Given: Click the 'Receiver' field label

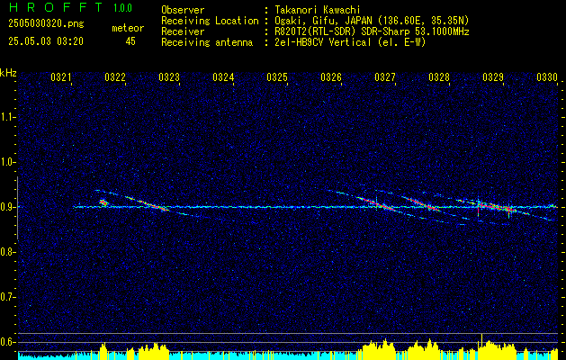Looking at the screenshot, I should 183,31.
